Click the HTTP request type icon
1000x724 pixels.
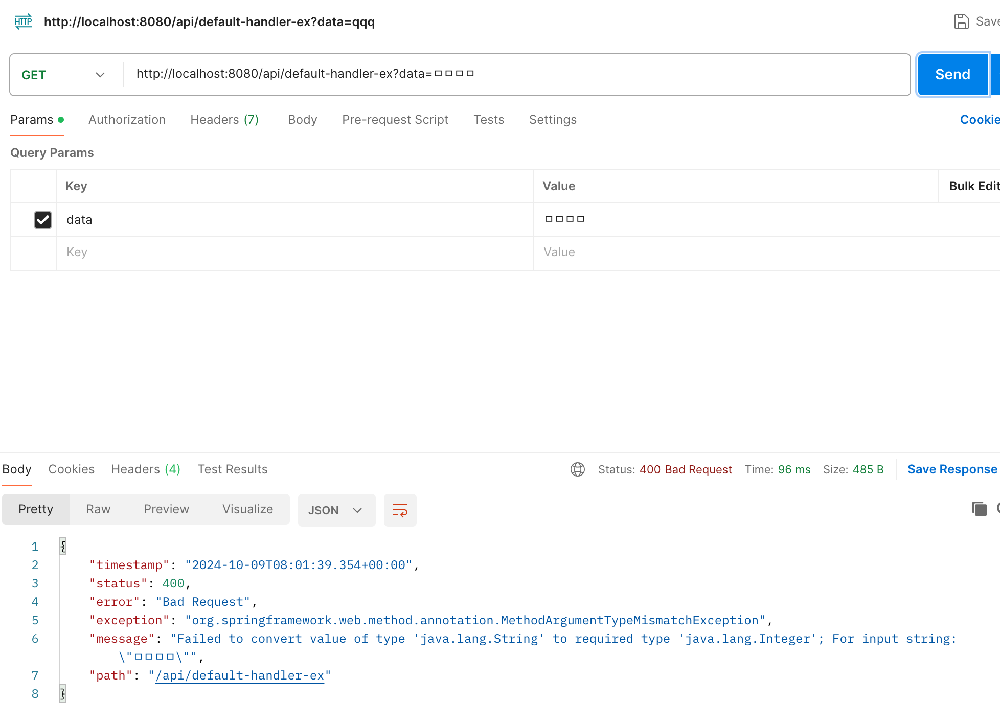24,21
